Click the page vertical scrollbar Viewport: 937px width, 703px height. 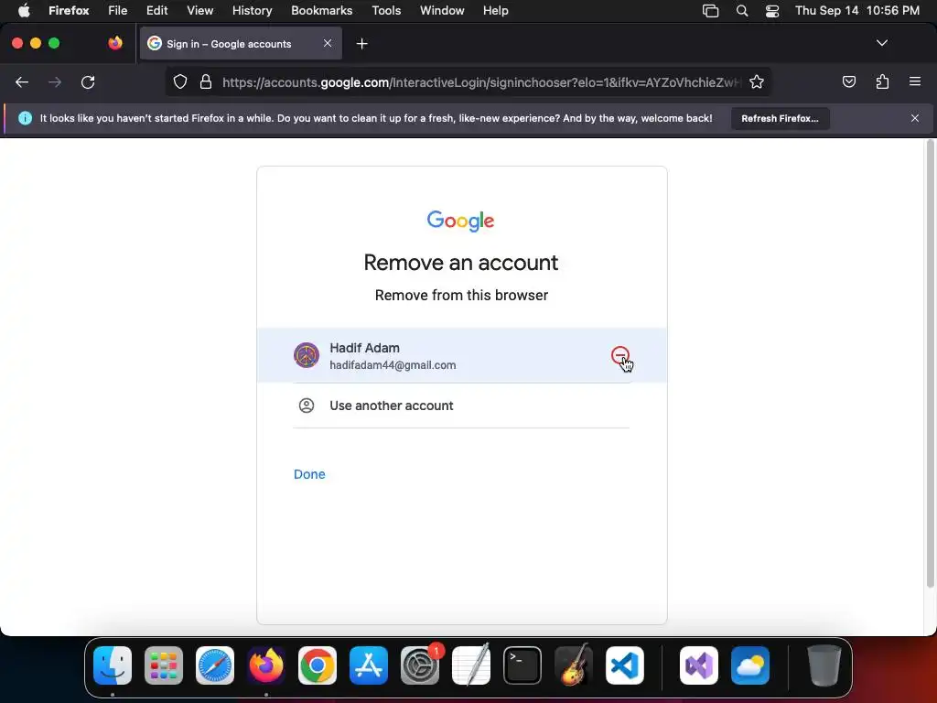[930, 363]
